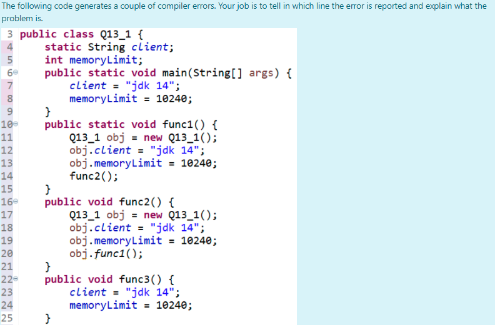Click line number 20 in gutter
Screen dimensions: 495x325
point(7,253)
